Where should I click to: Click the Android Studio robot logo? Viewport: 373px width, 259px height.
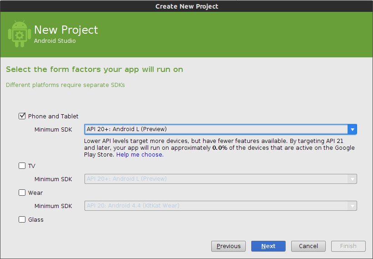20,34
